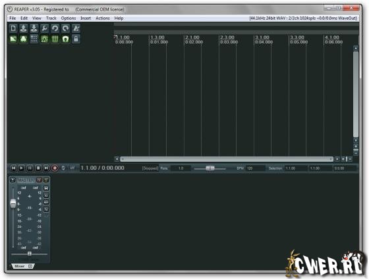Open the Actions menu

[x=103, y=18]
